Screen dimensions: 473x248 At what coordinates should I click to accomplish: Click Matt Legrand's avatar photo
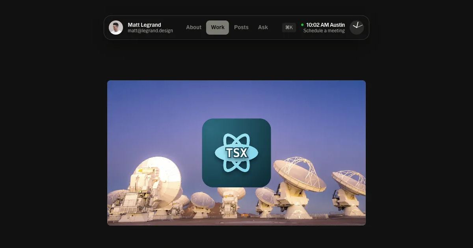116,28
